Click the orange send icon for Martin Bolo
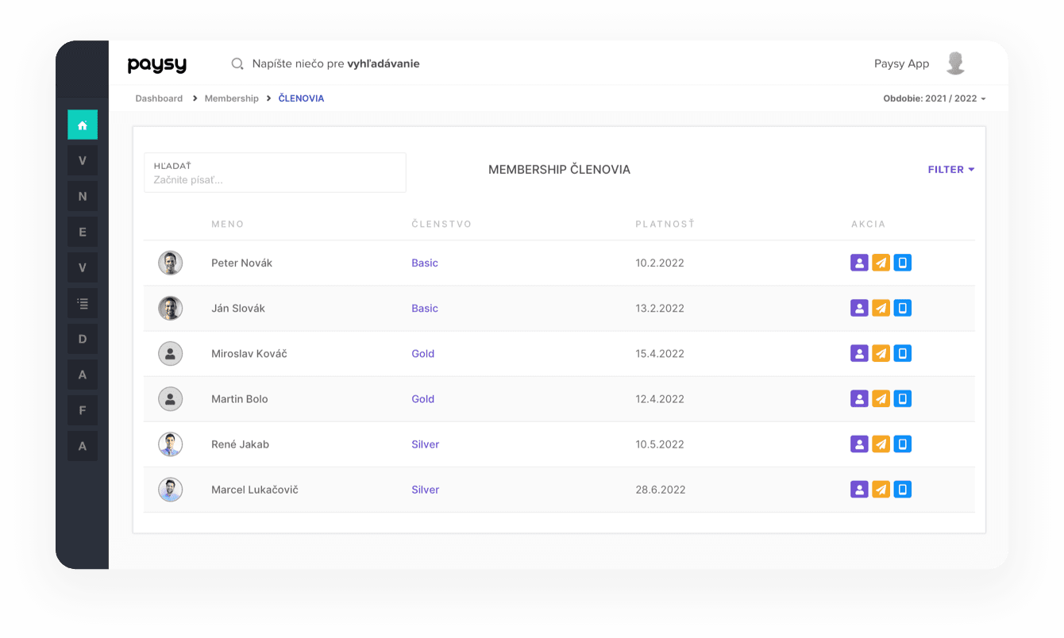Image resolution: width=1064 pixels, height=638 pixels. 881,398
